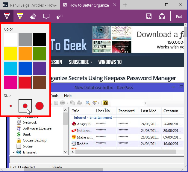Select the small pen size
188x172 pixels.
11,106
